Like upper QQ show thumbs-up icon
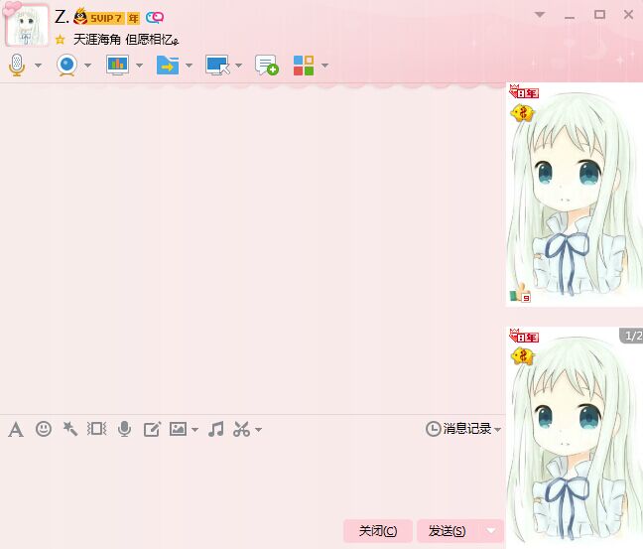 pos(520,293)
